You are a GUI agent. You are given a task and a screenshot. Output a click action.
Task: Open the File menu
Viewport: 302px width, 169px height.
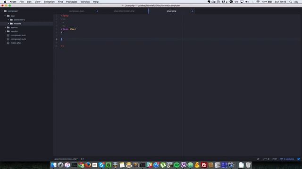tap(22, 2)
